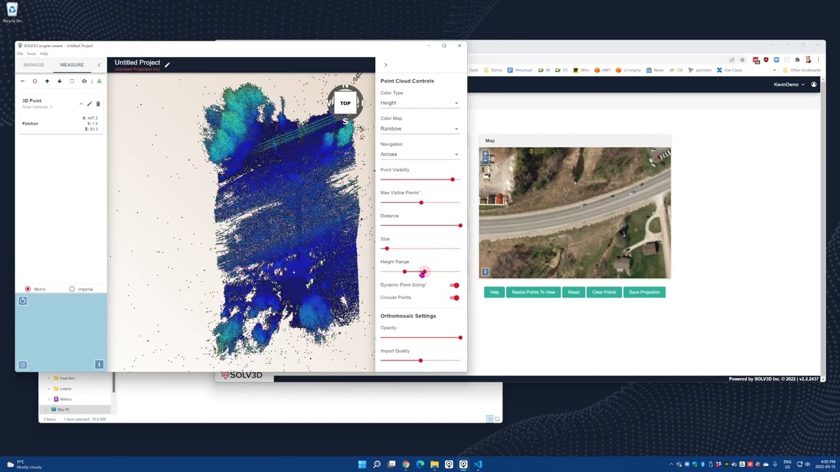Switch to the MEASURE tab
Image resolution: width=840 pixels, height=472 pixels.
(x=72, y=65)
